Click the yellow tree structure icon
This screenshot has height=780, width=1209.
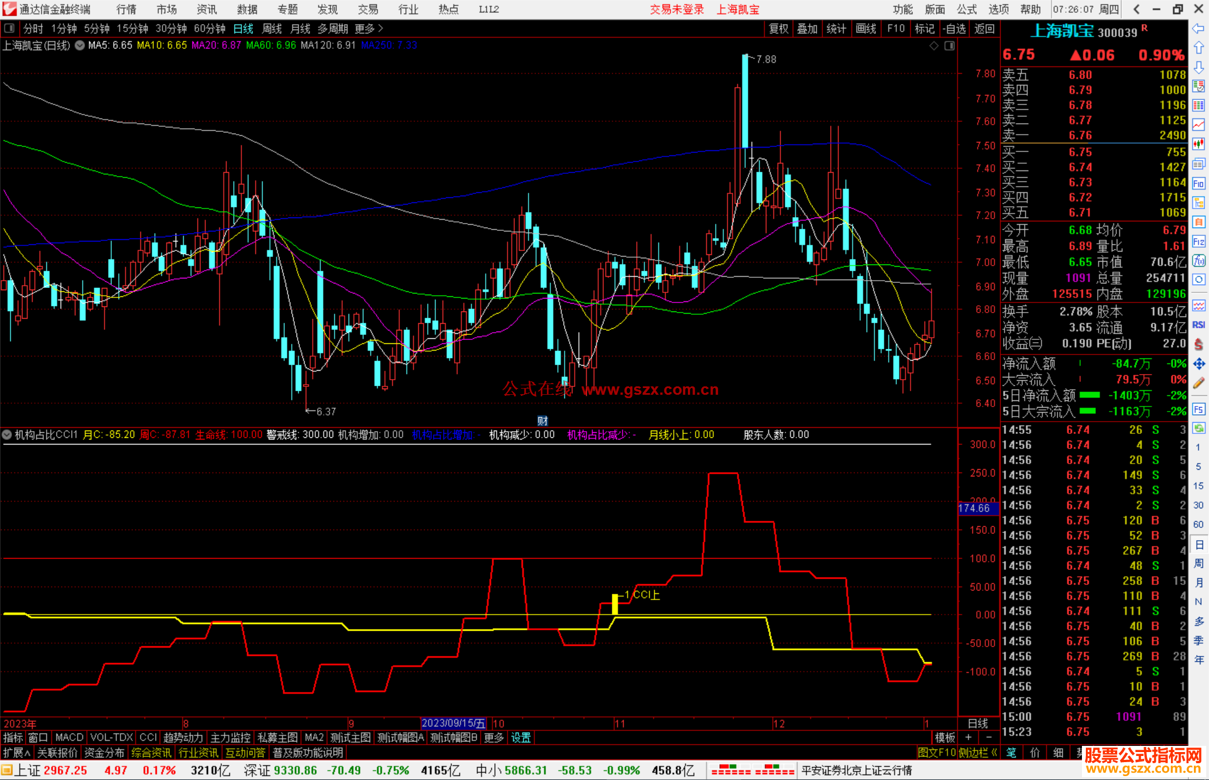pos(1198,202)
